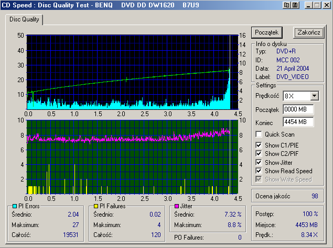
Task: Click the copy to clipboard title bar icon
Action: click(x=287, y=5)
